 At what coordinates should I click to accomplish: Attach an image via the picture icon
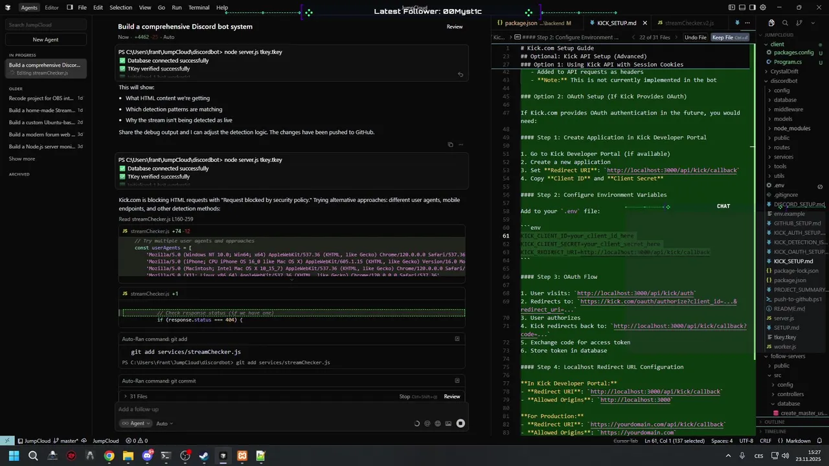448,423
